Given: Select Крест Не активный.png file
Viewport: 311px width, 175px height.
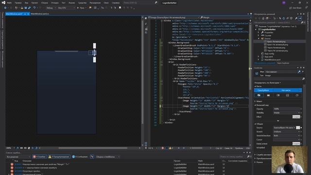Looking at the screenshot, I should 277,44.
